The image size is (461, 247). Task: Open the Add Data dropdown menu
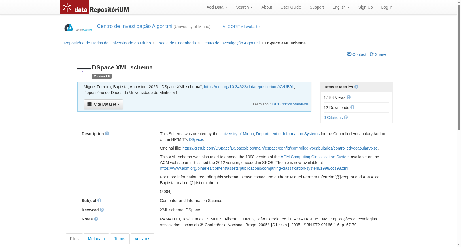pyautogui.click(x=217, y=7)
